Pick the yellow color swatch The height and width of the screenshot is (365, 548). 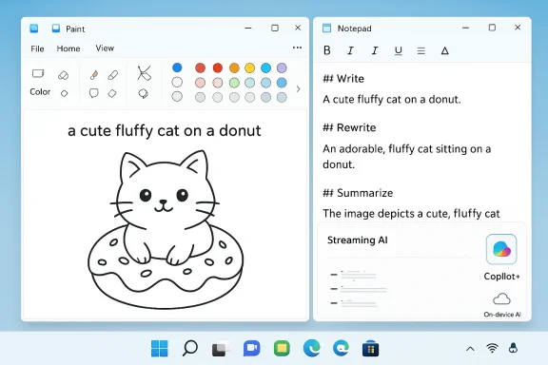click(x=249, y=67)
